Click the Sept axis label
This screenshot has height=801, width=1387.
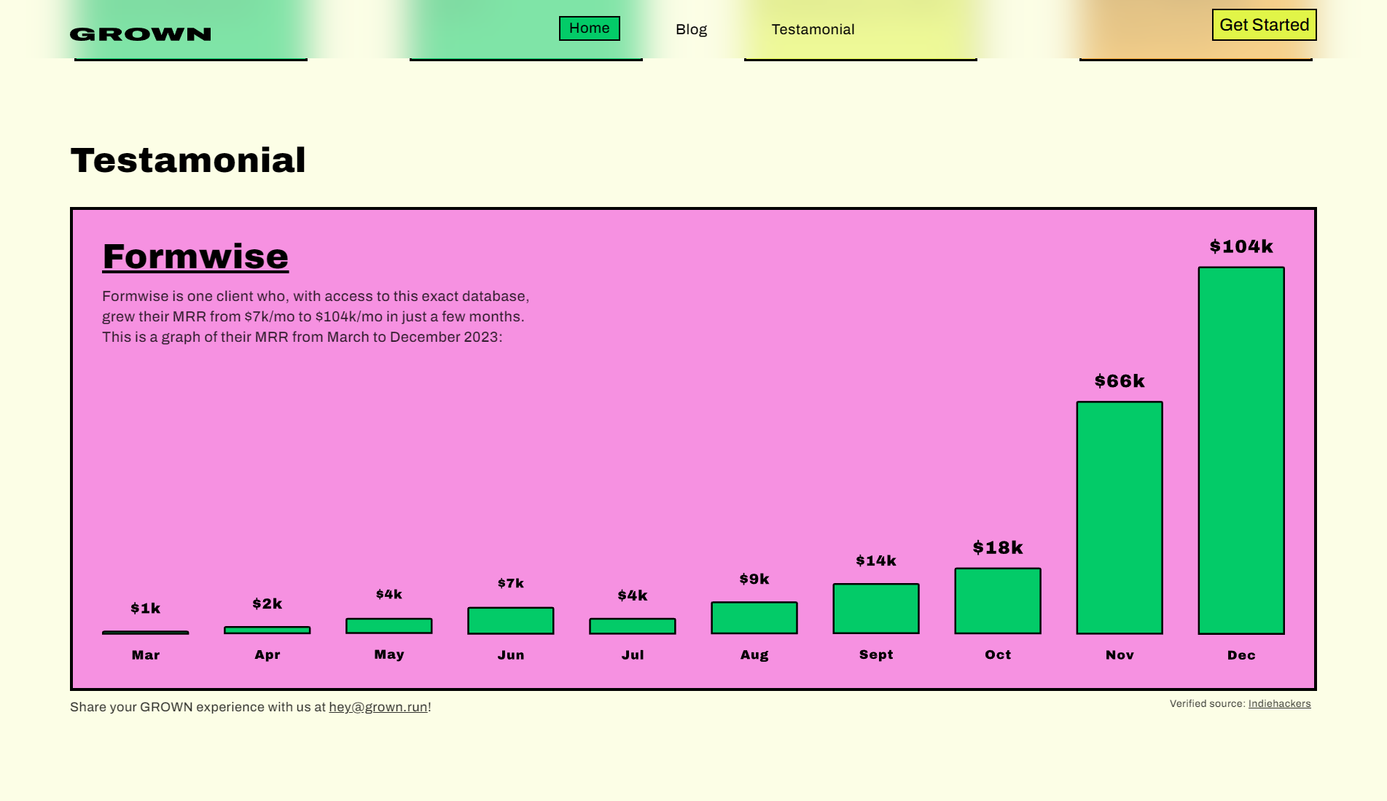pyautogui.click(x=876, y=655)
